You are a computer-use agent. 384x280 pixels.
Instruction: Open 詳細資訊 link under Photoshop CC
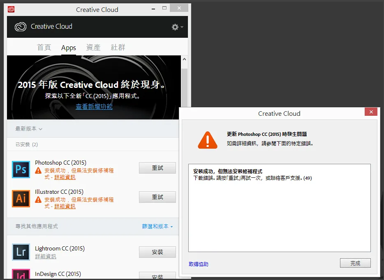click(x=65, y=177)
